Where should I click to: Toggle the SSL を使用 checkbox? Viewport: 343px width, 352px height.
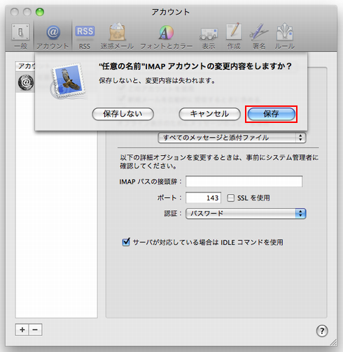click(231, 198)
